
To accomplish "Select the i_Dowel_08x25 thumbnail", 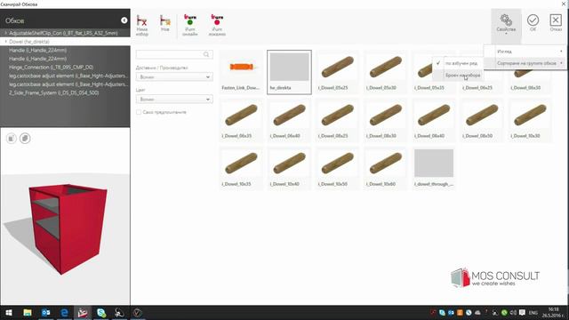I will [x=338, y=121].
